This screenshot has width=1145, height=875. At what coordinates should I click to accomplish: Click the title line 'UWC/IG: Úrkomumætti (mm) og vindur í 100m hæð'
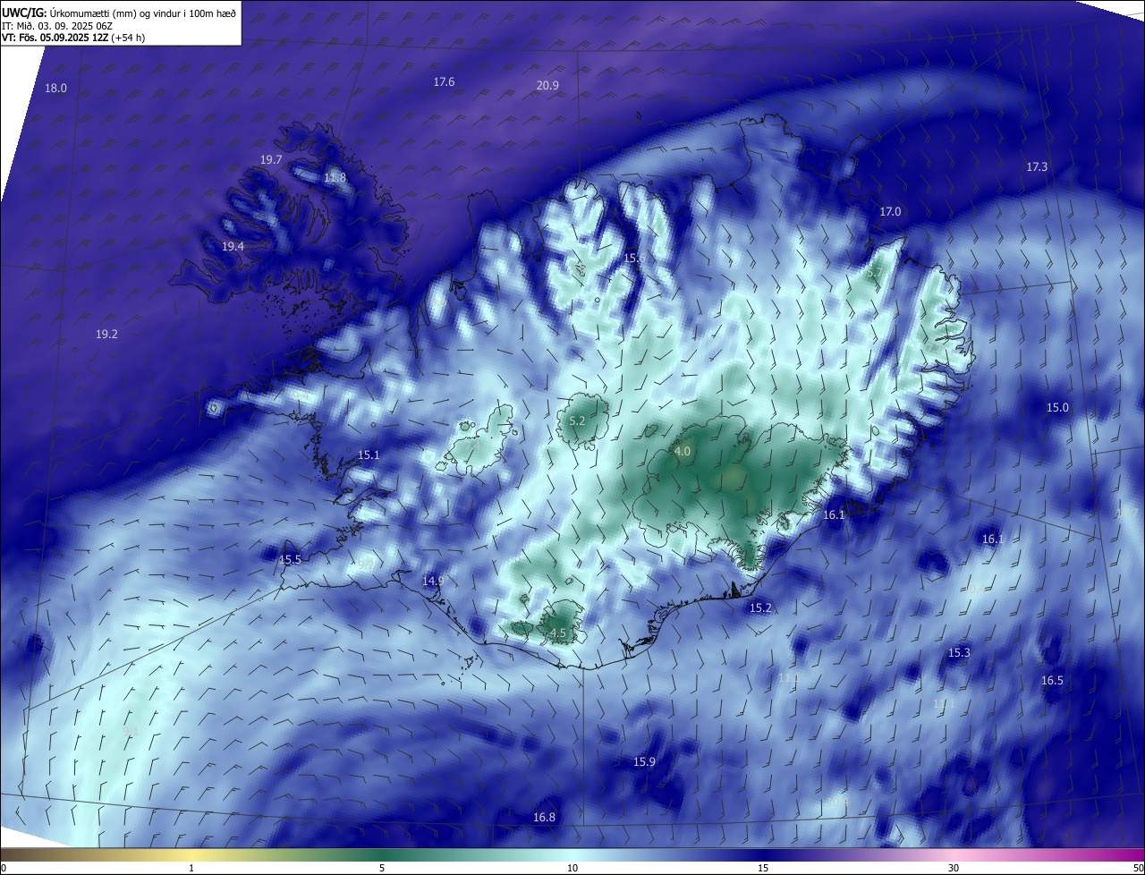tap(119, 12)
